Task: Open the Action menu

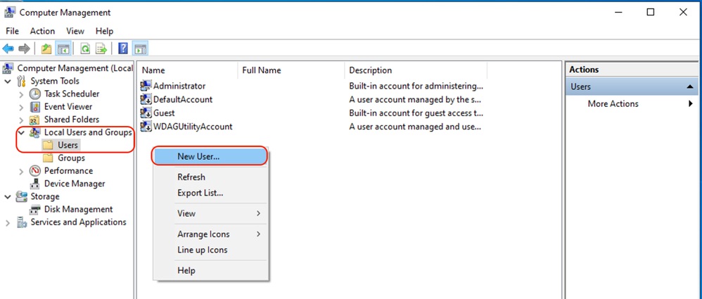Action: point(42,31)
